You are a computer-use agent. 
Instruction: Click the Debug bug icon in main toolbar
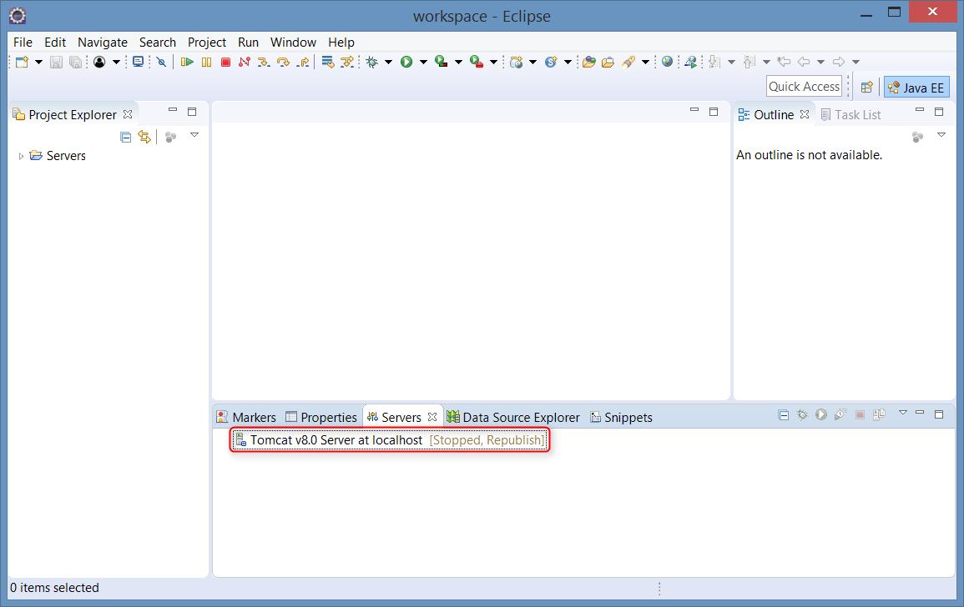coord(372,62)
